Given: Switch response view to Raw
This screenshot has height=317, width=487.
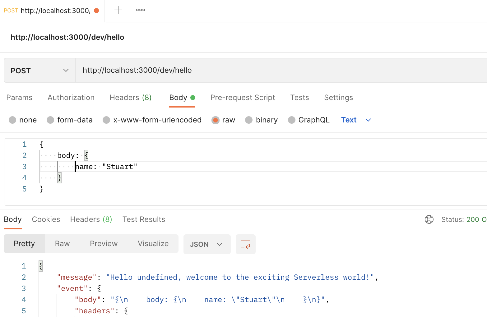Looking at the screenshot, I should click(62, 244).
